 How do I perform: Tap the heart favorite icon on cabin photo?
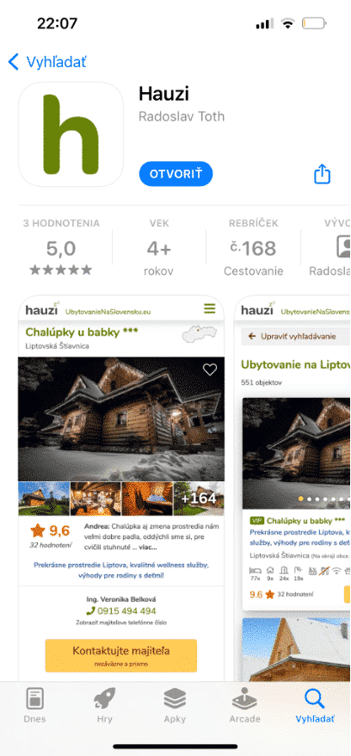point(209,369)
